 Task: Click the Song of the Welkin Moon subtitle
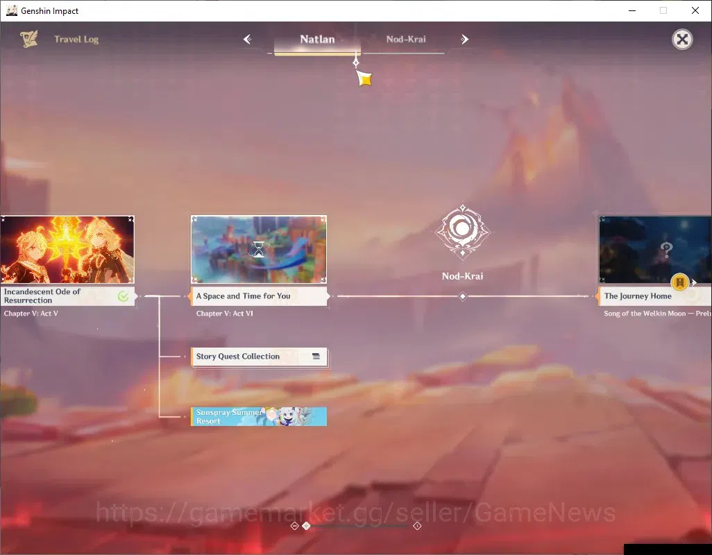(x=657, y=314)
